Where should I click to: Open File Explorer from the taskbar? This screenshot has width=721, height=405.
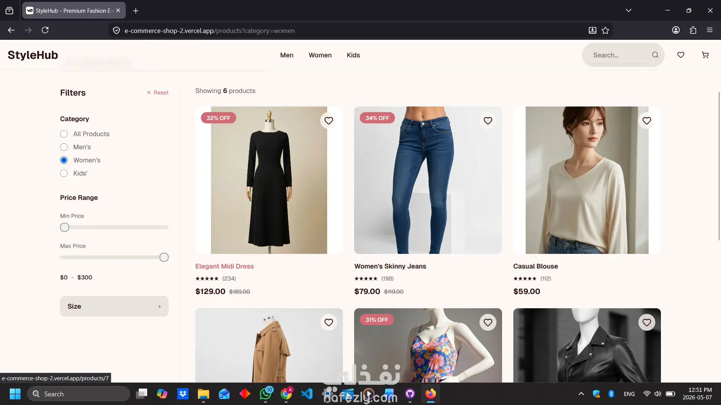pyautogui.click(x=204, y=394)
